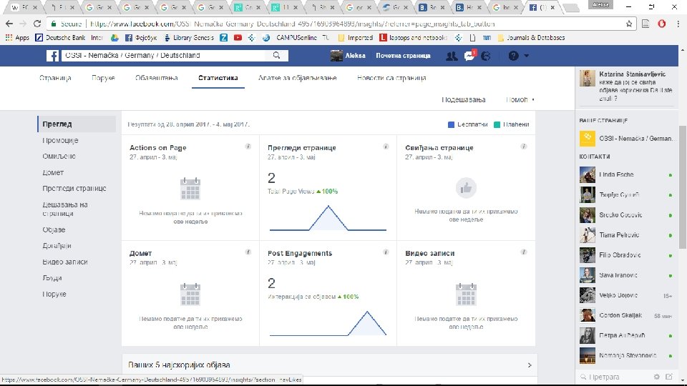
Task: Go back with browser back arrow
Action: 9,24
